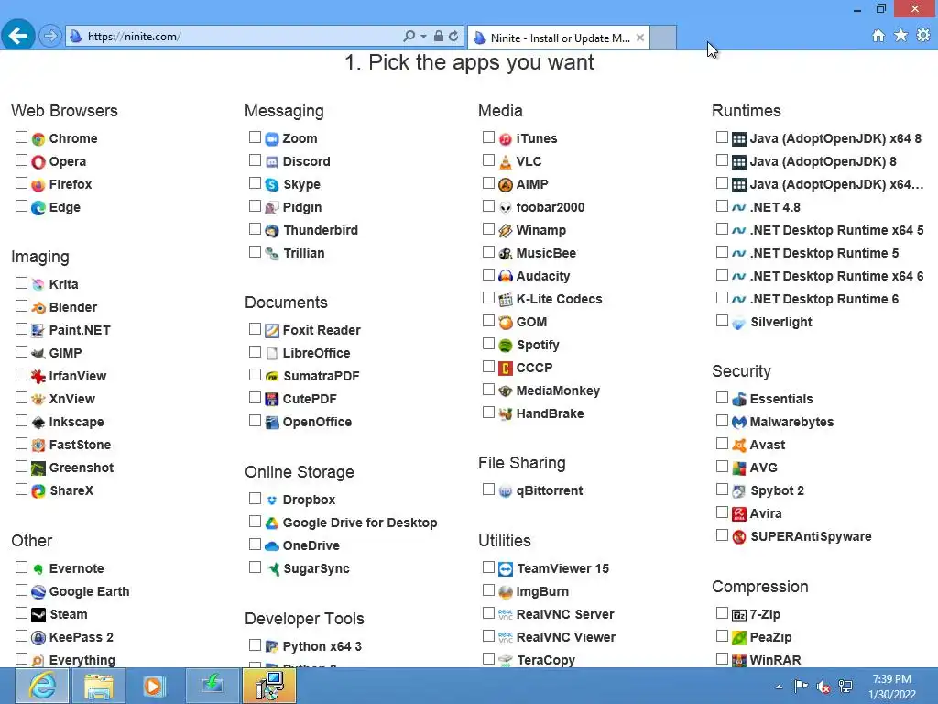
Task: Click the Edge icon
Action: 38,208
